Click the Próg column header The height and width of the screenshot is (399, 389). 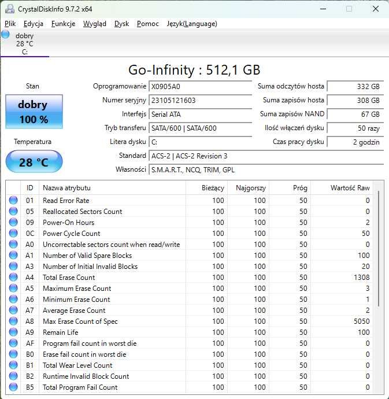[x=290, y=188]
